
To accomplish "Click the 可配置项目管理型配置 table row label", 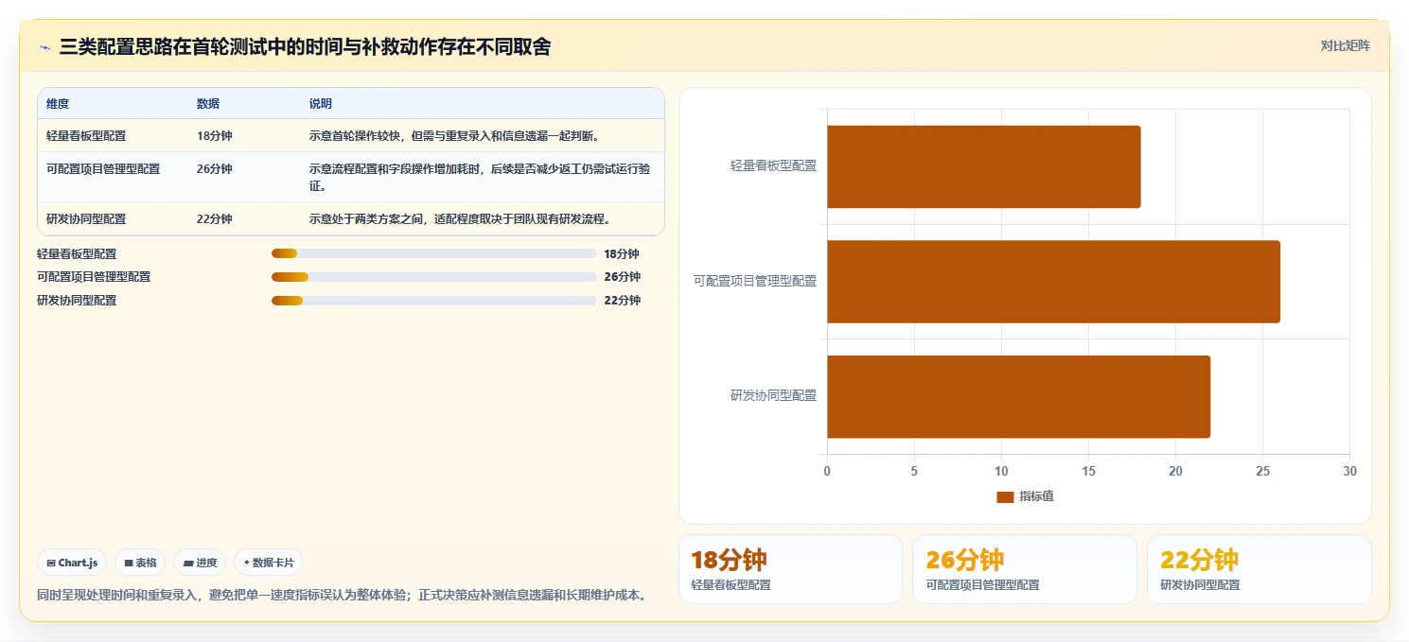I will (x=103, y=169).
